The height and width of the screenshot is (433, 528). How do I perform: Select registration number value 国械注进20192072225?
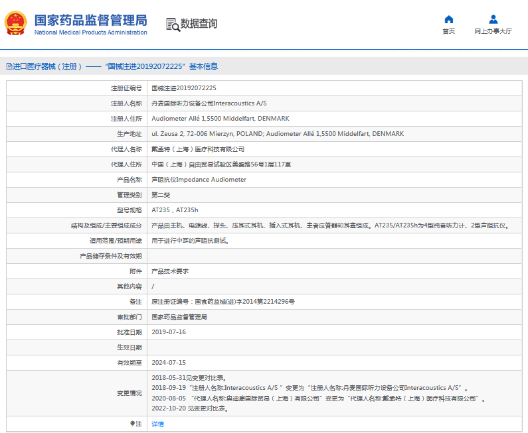click(184, 88)
